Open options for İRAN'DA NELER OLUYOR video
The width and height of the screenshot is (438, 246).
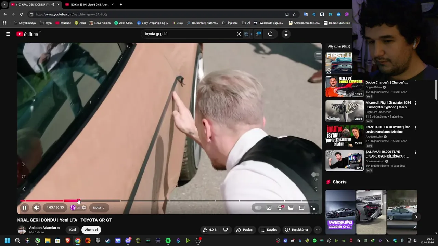[415, 127]
